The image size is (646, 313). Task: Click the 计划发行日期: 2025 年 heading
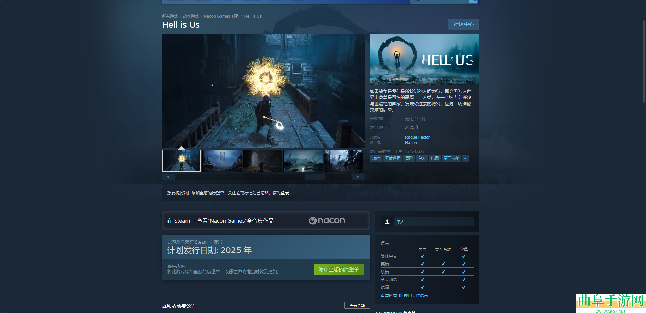tap(209, 250)
